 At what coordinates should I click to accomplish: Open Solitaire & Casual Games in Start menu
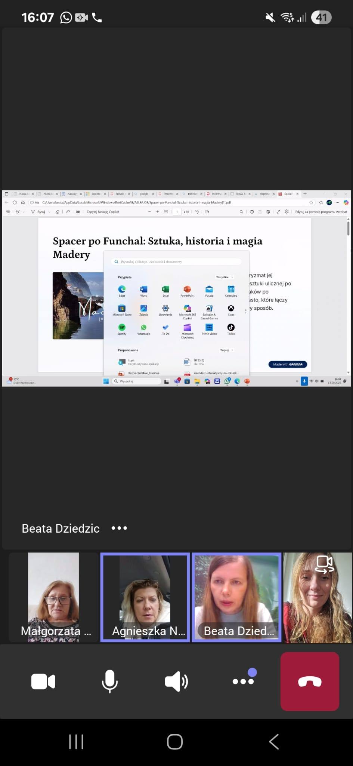click(x=209, y=312)
